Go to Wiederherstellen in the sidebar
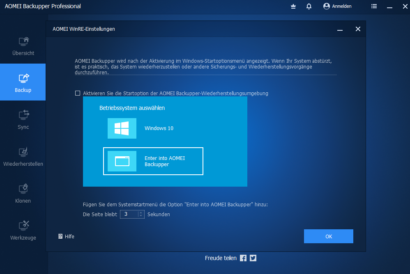 23,156
